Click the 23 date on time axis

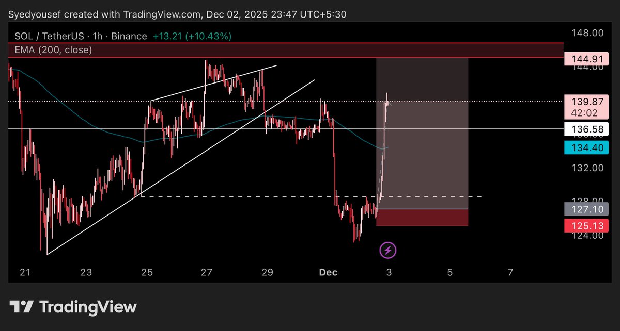(86, 272)
